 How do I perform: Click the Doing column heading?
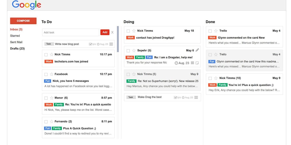click(129, 22)
